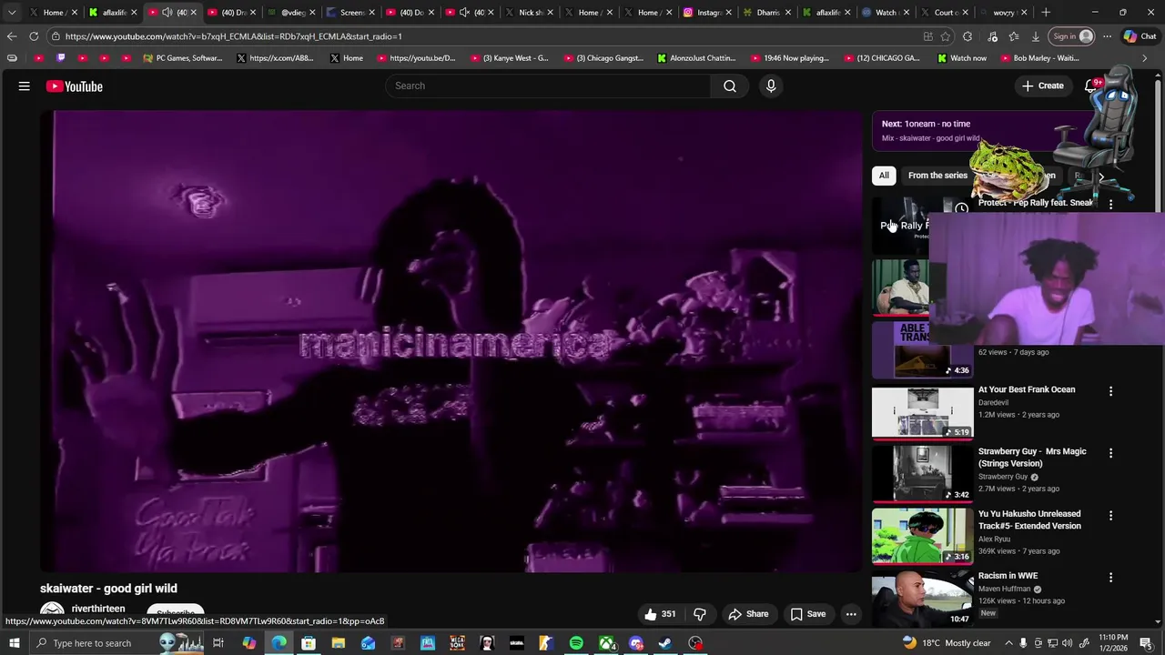Click the taskbar Type here to search box
1165x655 pixels.
click(118, 643)
